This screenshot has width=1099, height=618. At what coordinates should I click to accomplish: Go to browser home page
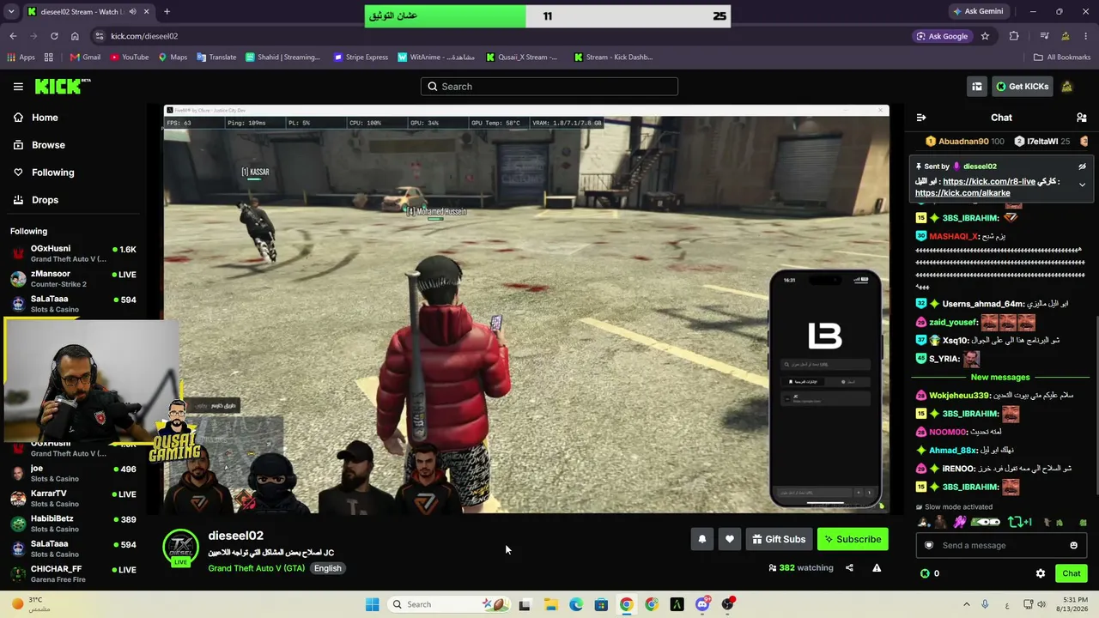click(x=75, y=36)
